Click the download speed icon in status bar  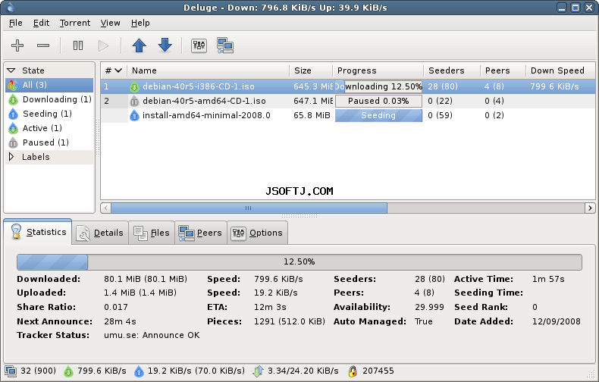point(68,371)
